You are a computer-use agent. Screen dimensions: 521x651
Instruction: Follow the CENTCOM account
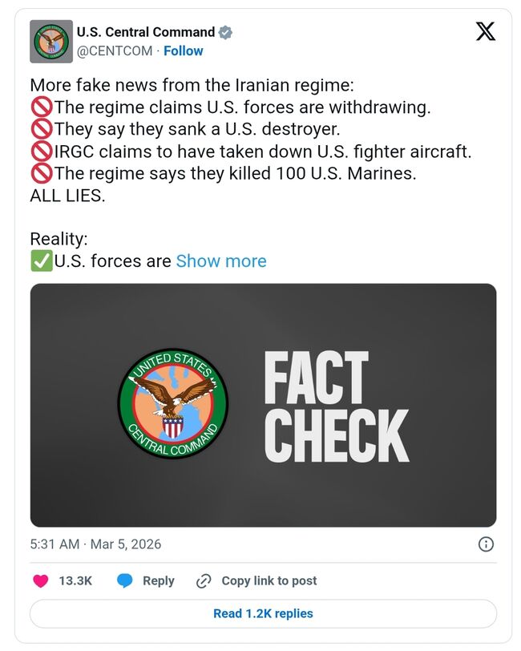click(184, 51)
